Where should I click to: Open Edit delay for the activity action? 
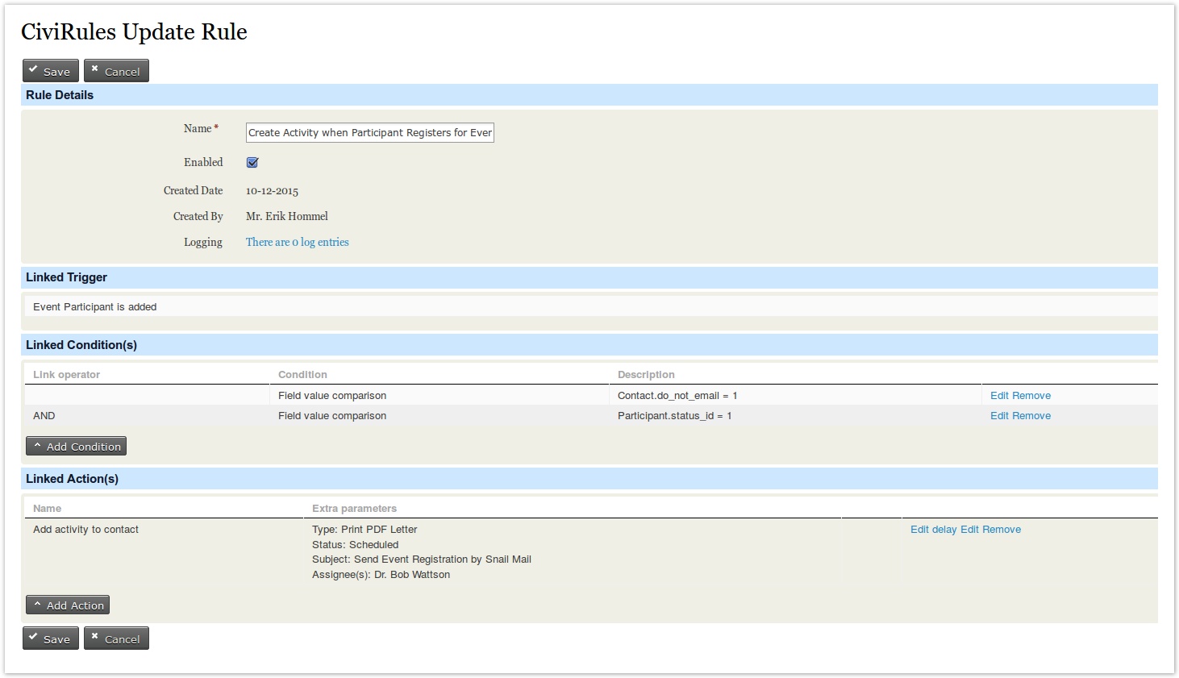pyautogui.click(x=933, y=530)
